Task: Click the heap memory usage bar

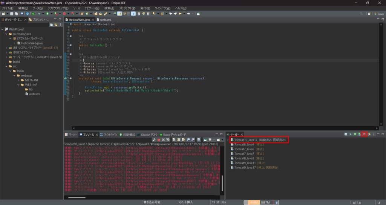Action: pyautogui.click(x=259, y=202)
